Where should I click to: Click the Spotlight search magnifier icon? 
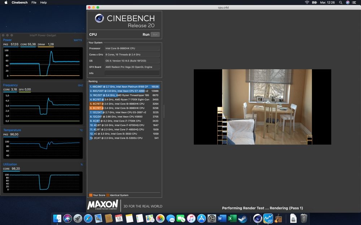pyautogui.click(x=340, y=3)
